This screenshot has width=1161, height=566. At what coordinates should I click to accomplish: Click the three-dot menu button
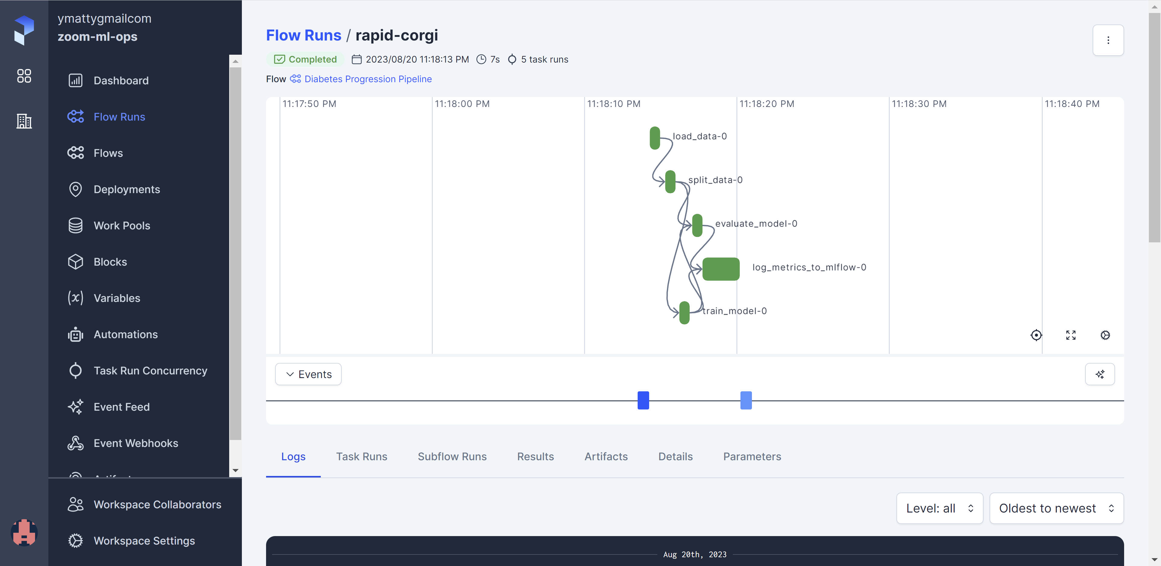(1108, 40)
